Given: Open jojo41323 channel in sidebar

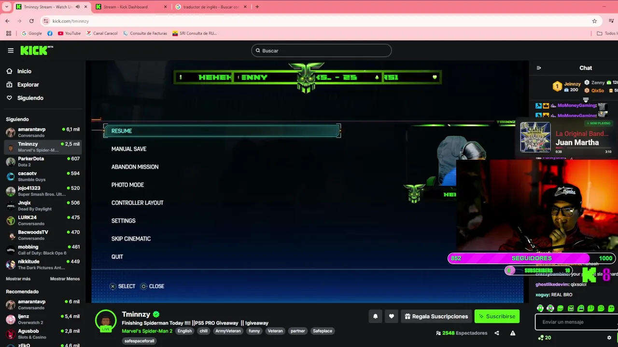Looking at the screenshot, I should pyautogui.click(x=42, y=191).
